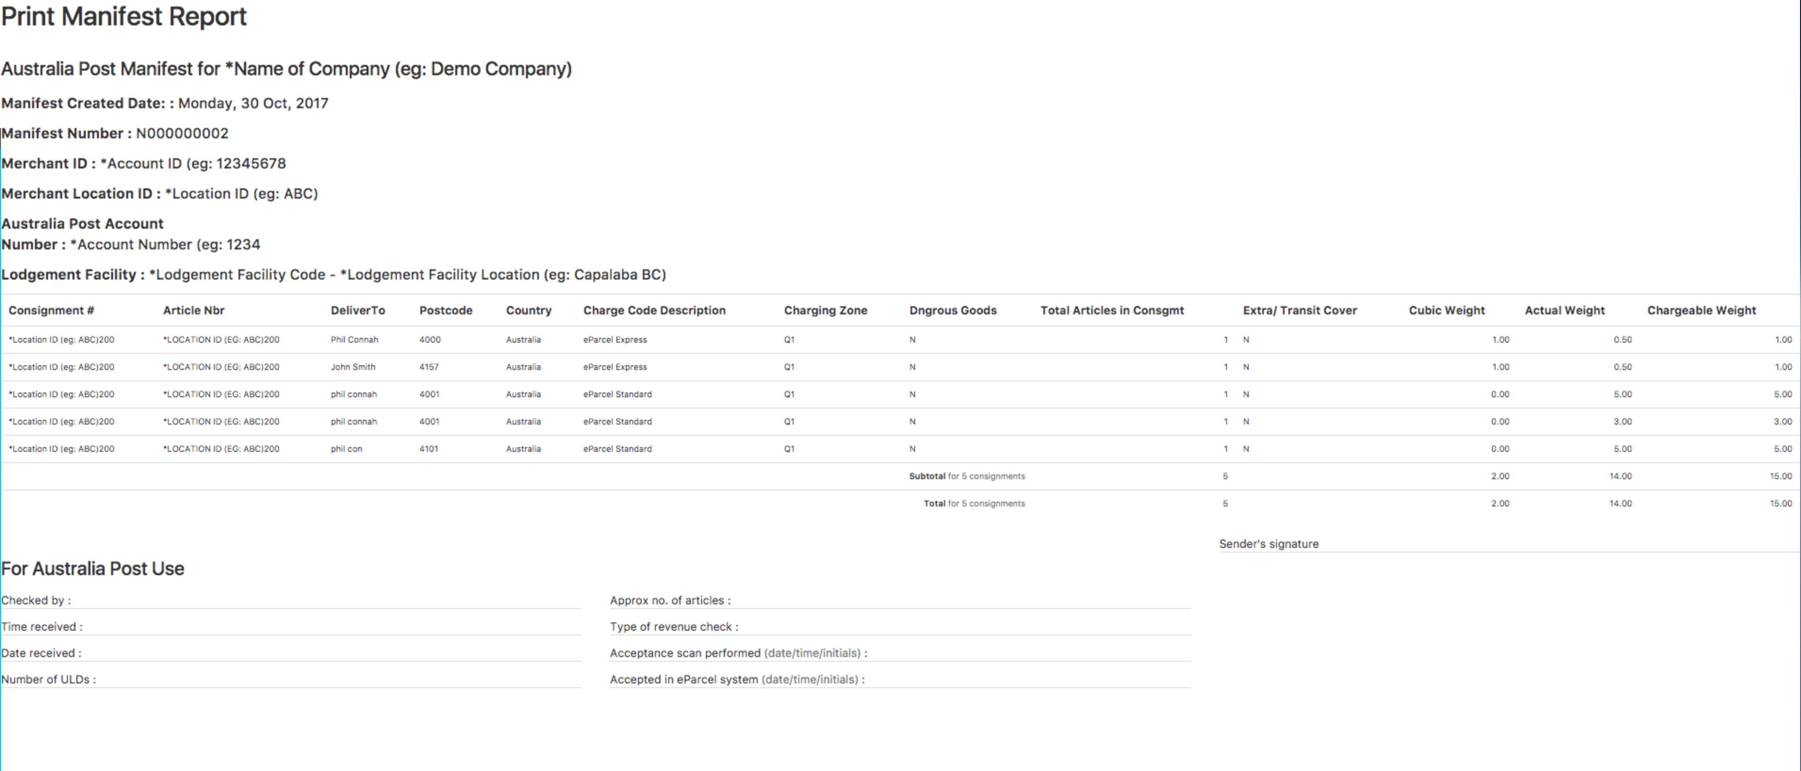Click eParcel Express in John Smith row

615,367
